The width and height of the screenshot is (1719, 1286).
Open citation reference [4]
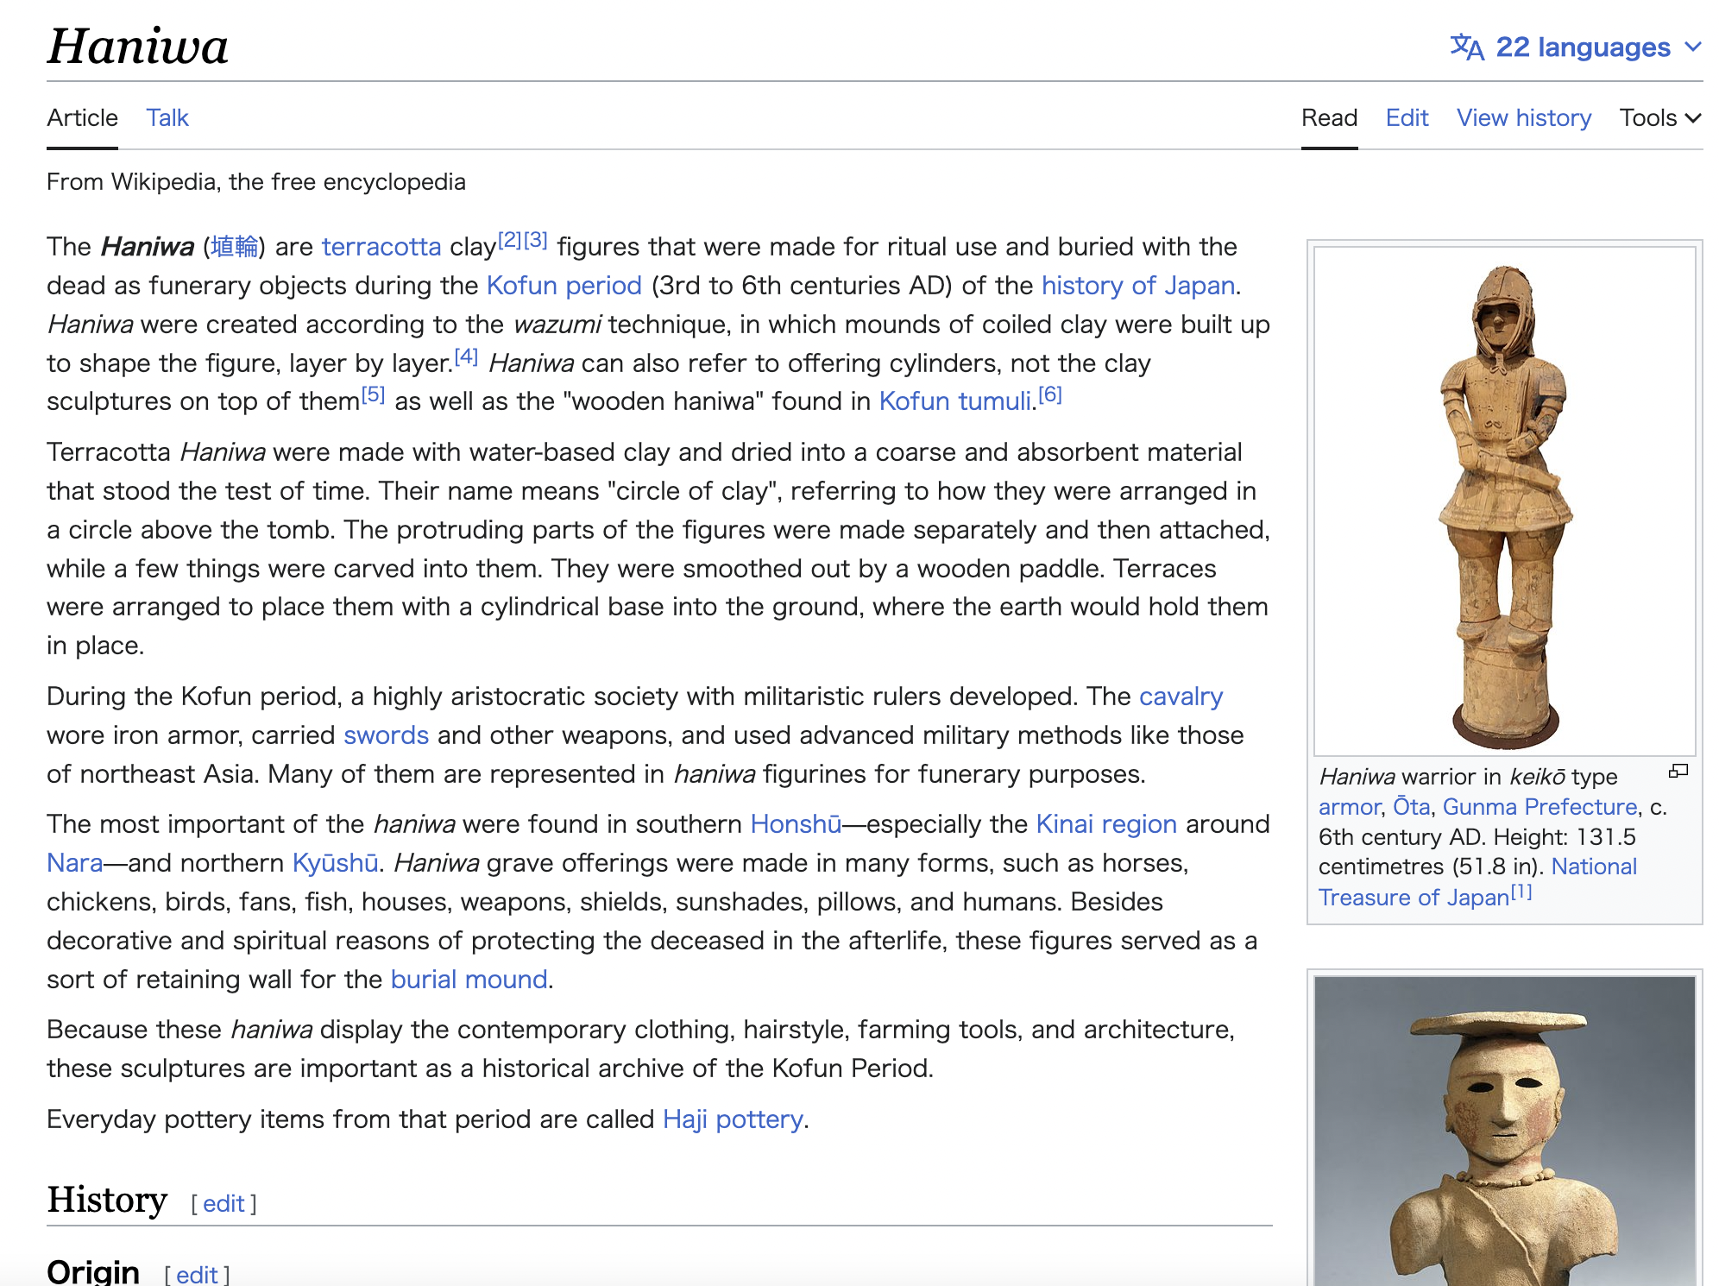466,356
